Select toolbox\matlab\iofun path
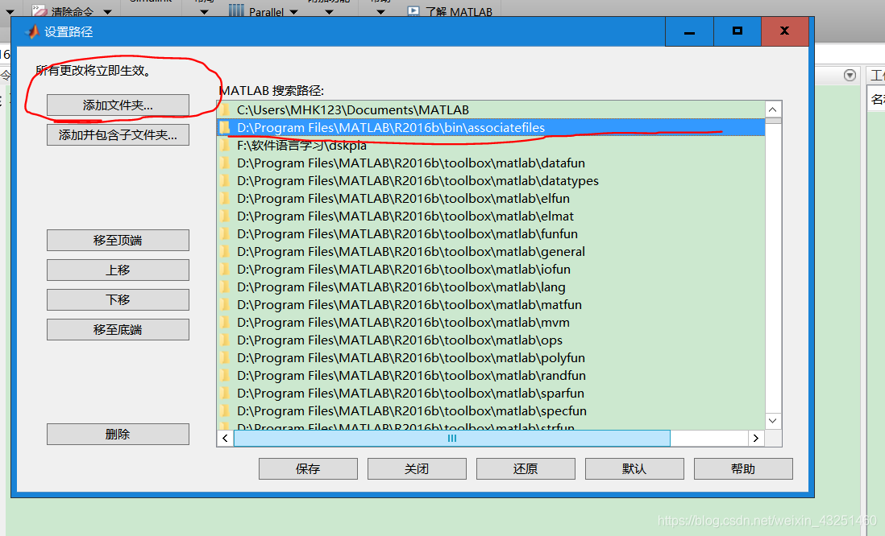 491,270
